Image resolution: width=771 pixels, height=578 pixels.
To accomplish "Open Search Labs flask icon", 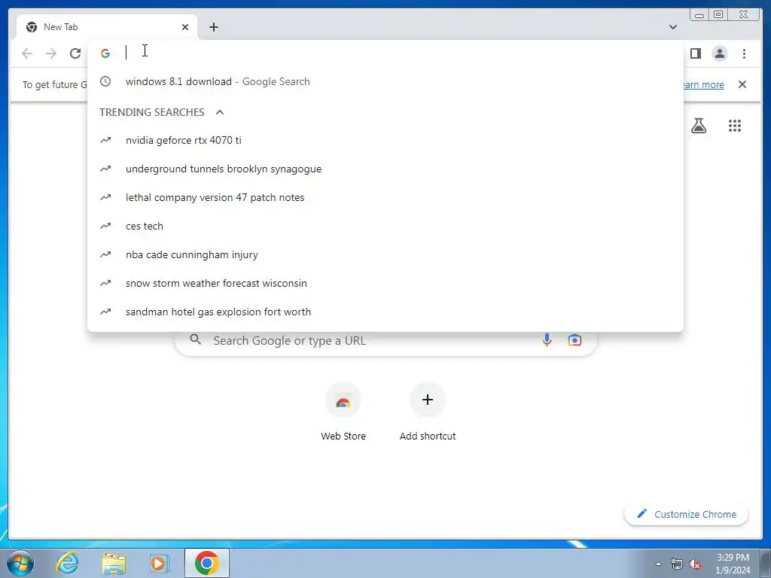I will [x=698, y=126].
